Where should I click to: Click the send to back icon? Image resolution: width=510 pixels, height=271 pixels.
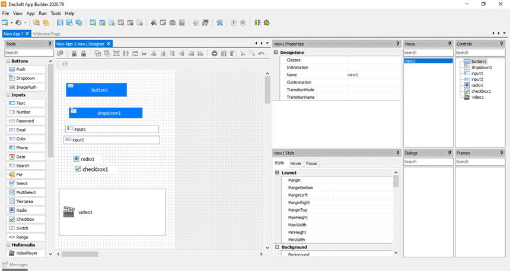click(x=107, y=54)
